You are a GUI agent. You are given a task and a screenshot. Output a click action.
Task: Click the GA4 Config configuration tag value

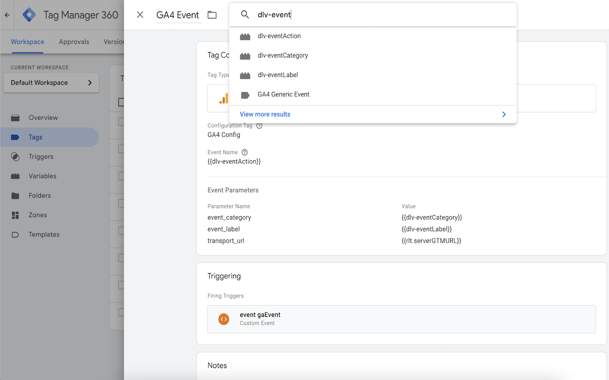pos(224,135)
